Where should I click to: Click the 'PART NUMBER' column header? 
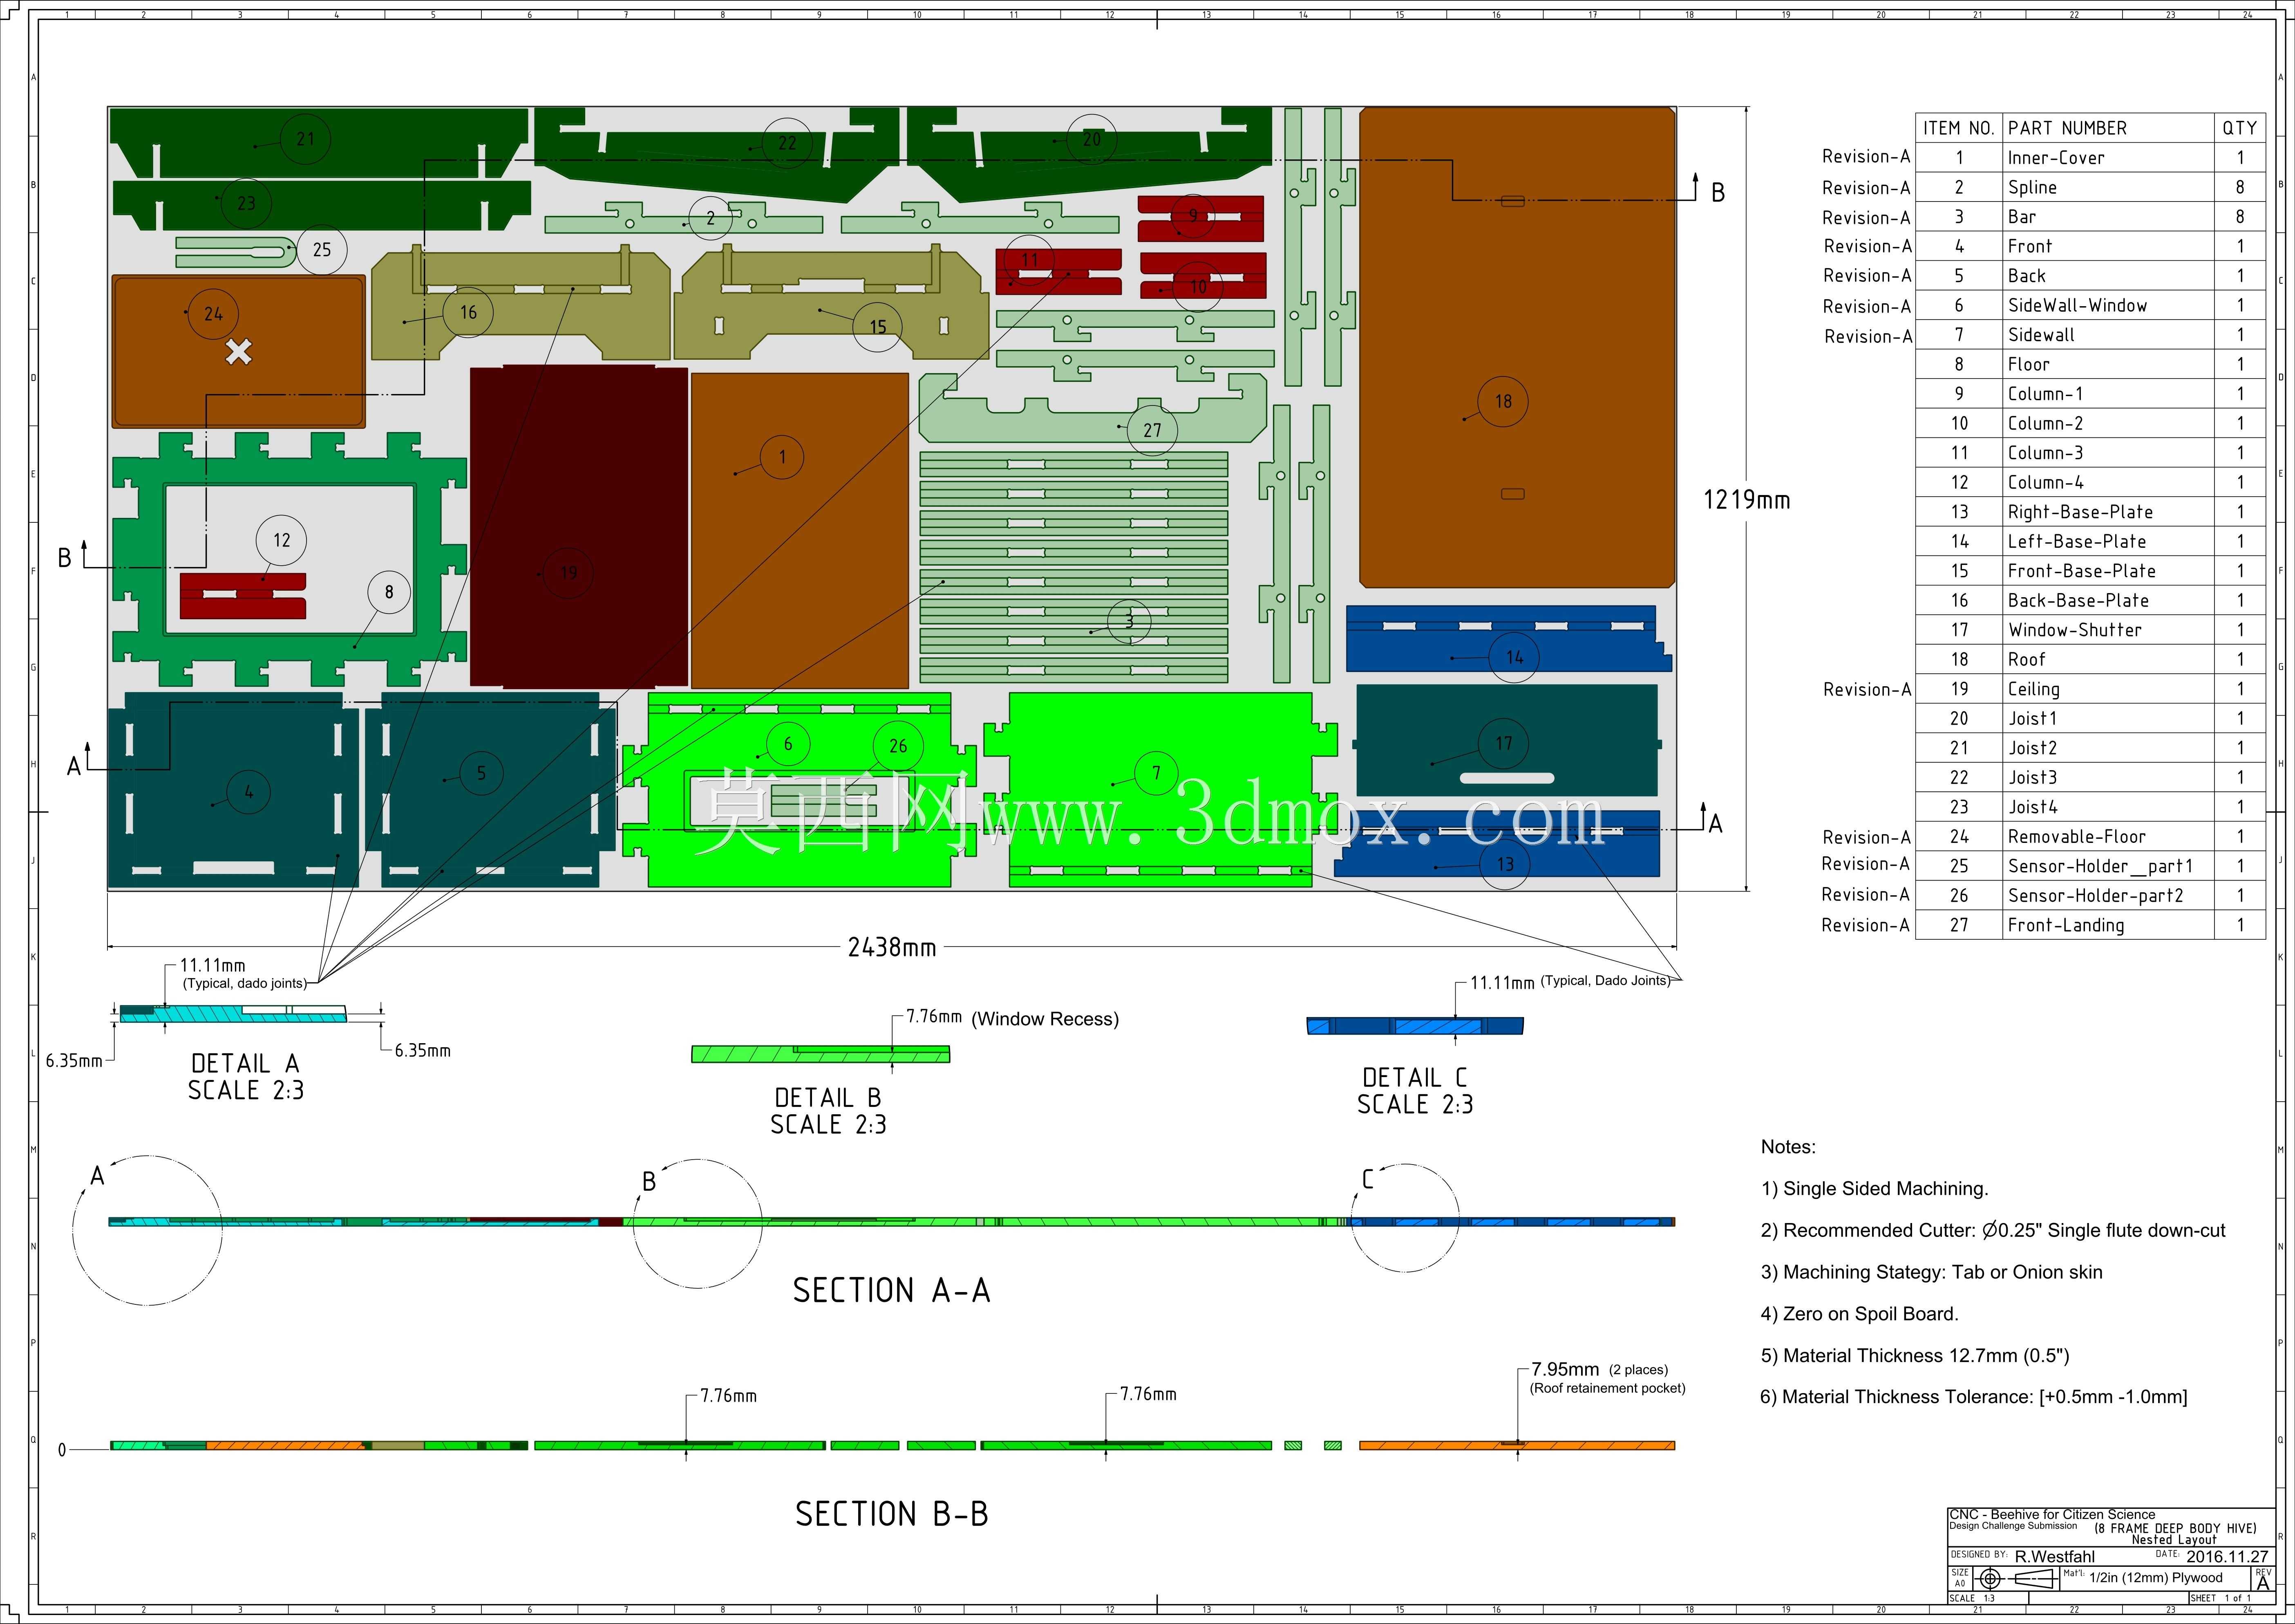2067,128
